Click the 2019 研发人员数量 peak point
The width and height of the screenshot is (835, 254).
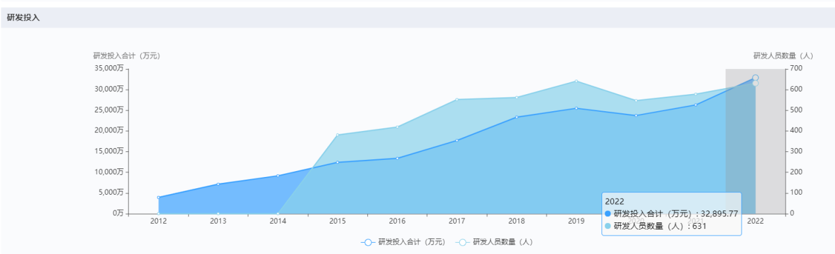point(576,81)
